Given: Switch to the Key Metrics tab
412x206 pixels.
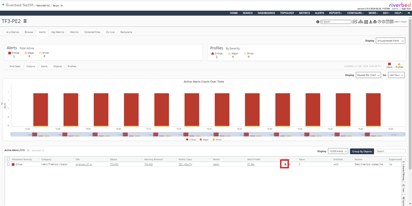Looking at the screenshot, I should point(57,32).
